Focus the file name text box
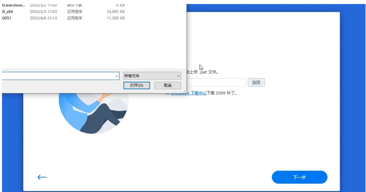The image size is (366, 192). pos(58,76)
